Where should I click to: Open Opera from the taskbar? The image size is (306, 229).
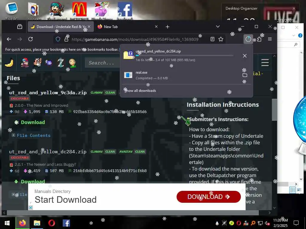[x=51, y=223]
